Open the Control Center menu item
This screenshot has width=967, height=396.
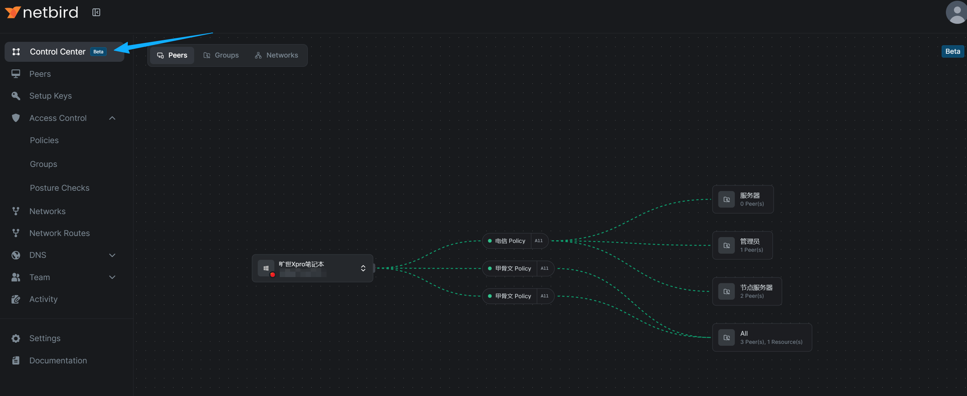coord(58,52)
